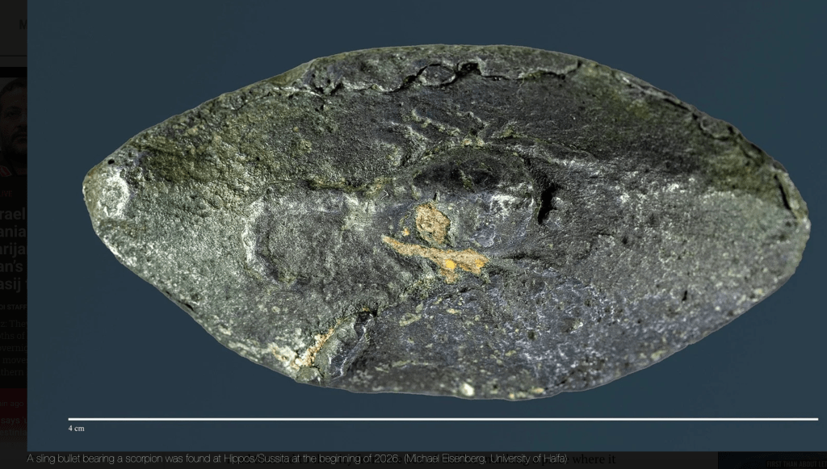827x469 pixels.
Task: Click the blue-gray background above the bullet
Action: (x=404, y=23)
